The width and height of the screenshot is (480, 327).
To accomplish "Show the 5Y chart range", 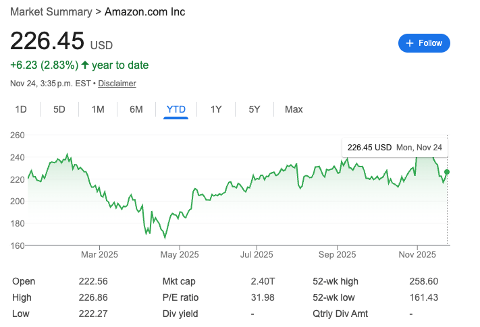I will (x=254, y=109).
